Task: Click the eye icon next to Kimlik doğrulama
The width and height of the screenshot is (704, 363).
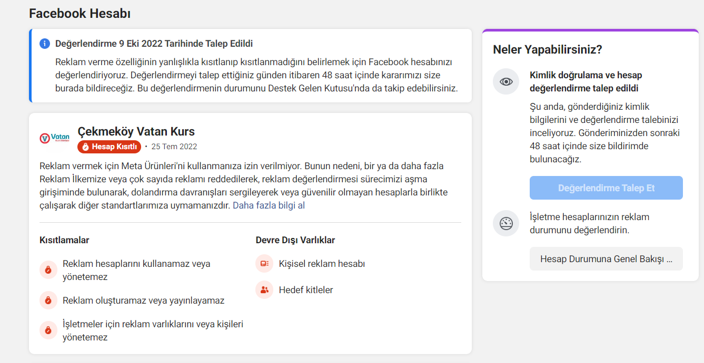Action: pos(506,81)
